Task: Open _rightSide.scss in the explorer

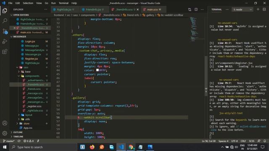Action: point(35,110)
